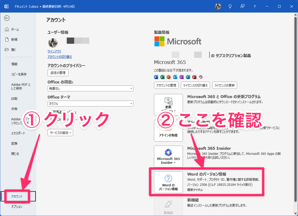The width and height of the screenshot is (298, 216).
Task: Click the scroll up arrow at scrollbar top
Action: tap(296, 15)
